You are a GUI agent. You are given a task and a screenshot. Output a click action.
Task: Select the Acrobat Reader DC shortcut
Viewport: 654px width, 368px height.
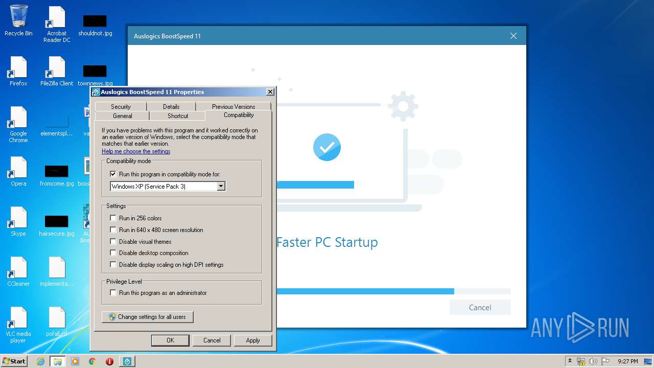[57, 25]
